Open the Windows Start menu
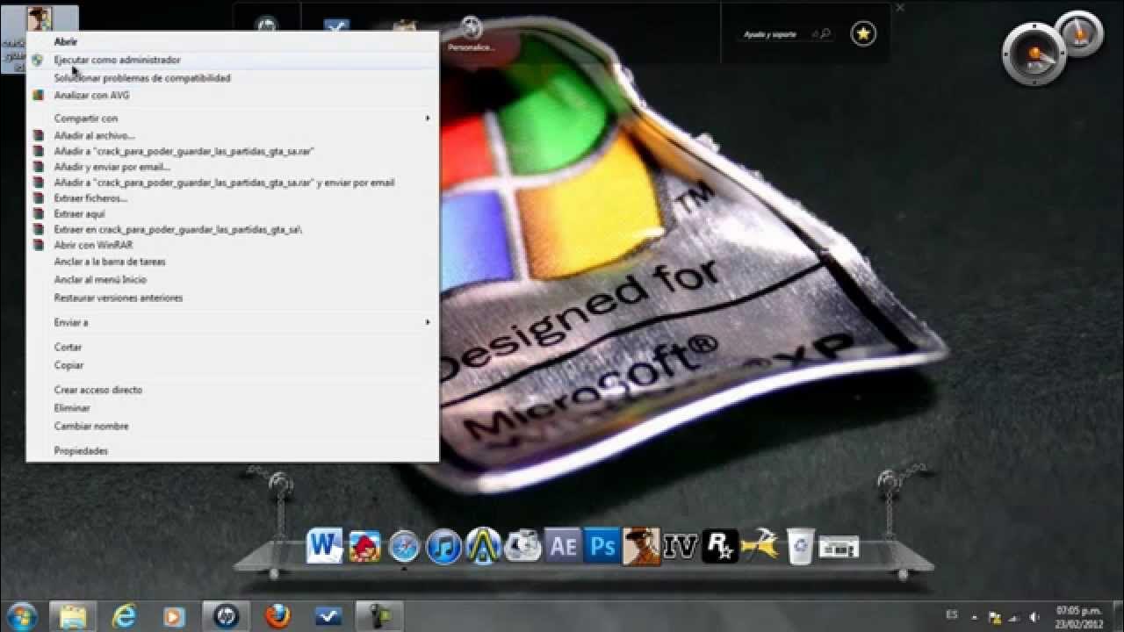The image size is (1124, 632). pyautogui.click(x=21, y=616)
